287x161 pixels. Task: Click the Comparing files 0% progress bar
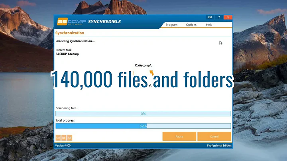(x=143, y=114)
